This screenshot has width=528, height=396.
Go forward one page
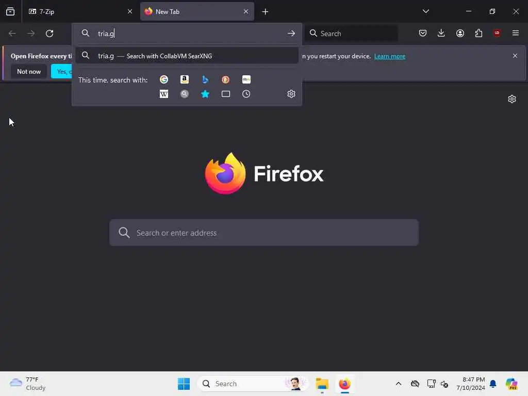coord(30,34)
